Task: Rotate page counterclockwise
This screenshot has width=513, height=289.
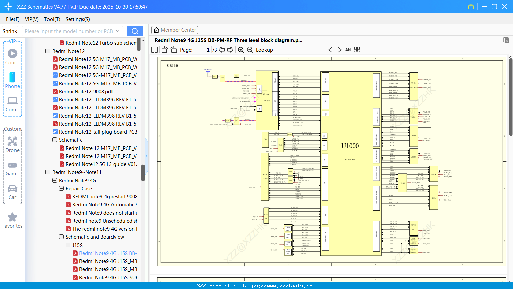Action: tap(164, 50)
